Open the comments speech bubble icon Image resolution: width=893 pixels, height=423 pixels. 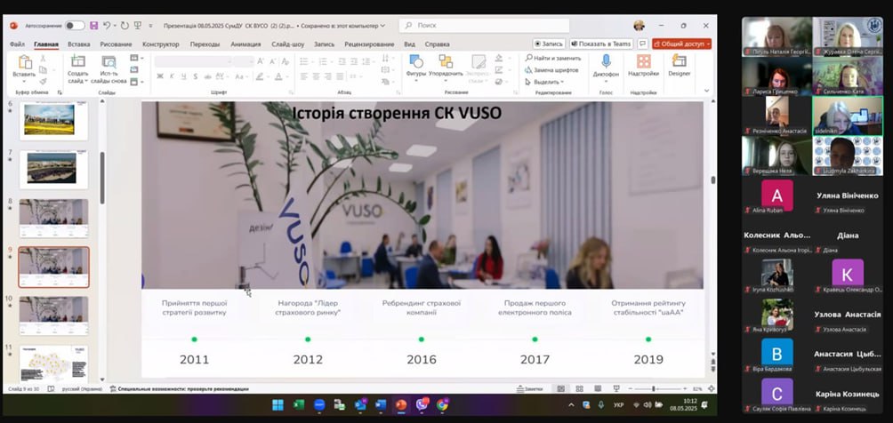coord(642,44)
